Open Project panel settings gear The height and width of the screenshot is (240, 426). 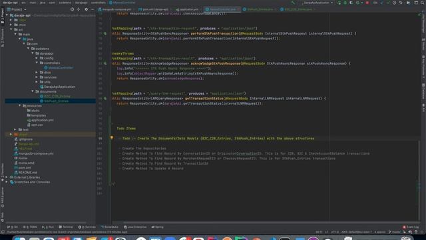pyautogui.click(x=86, y=9)
